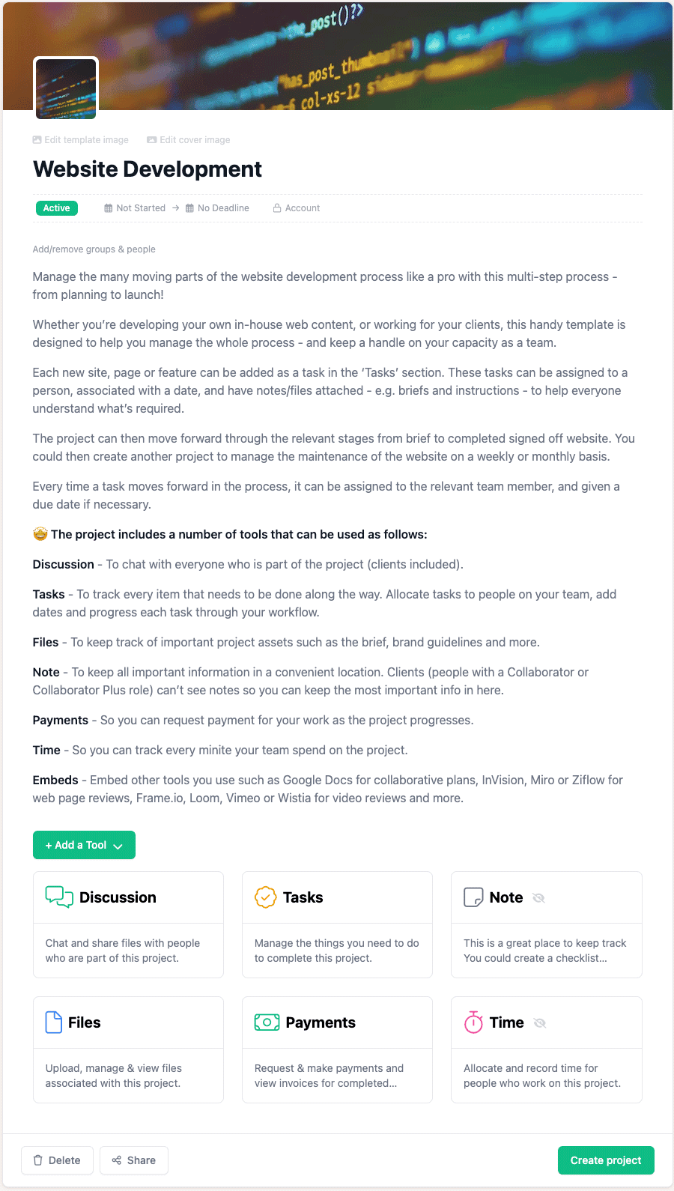Click the Tasks checkmark badge icon
The height and width of the screenshot is (1191, 674).
pos(266,897)
